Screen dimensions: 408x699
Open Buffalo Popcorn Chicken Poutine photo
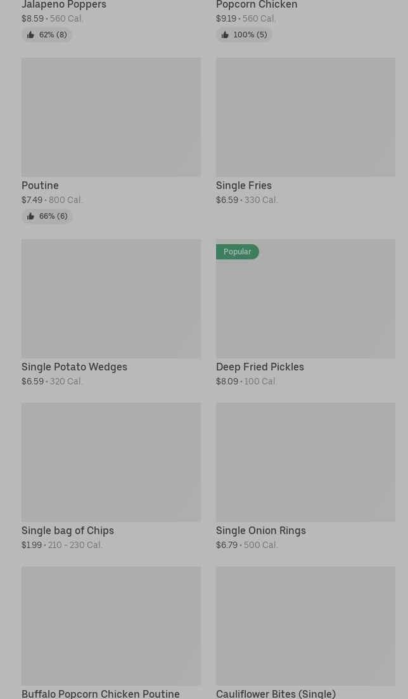point(111,626)
